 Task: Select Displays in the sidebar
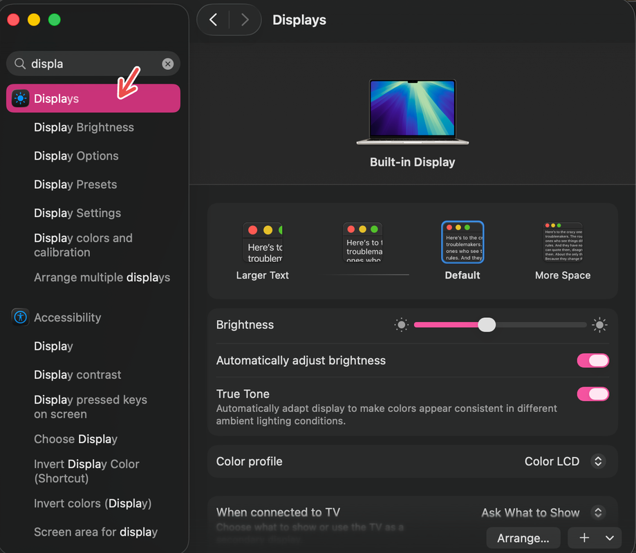93,99
